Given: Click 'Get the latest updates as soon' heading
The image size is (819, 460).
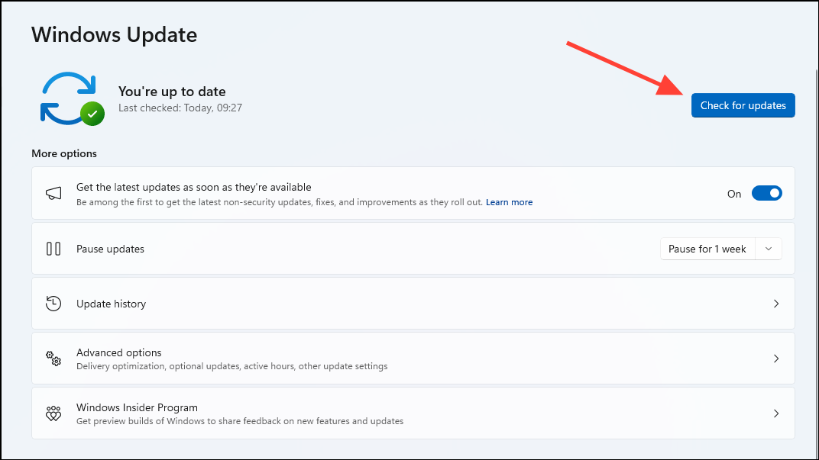Looking at the screenshot, I should [194, 187].
